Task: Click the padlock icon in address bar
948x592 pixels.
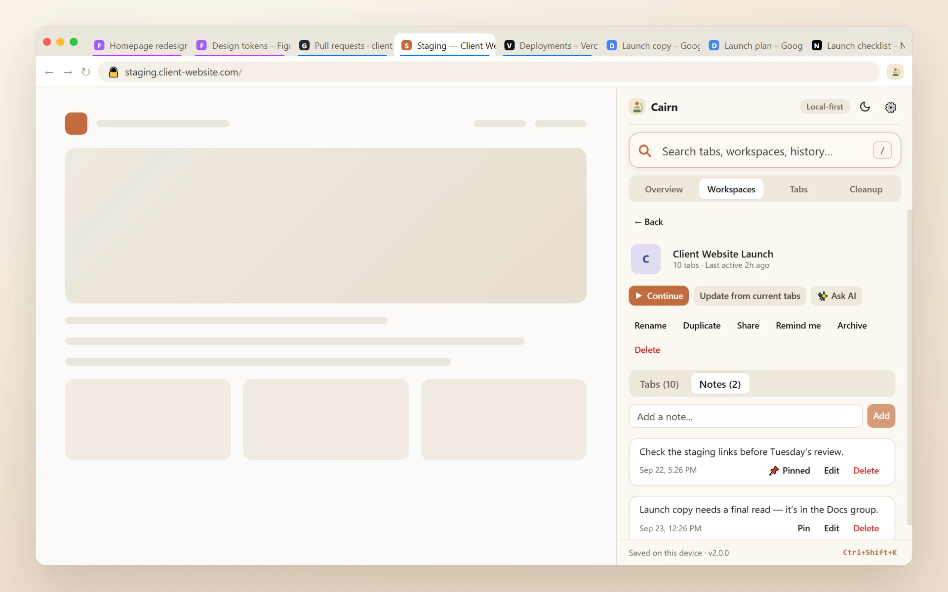Action: click(x=114, y=72)
